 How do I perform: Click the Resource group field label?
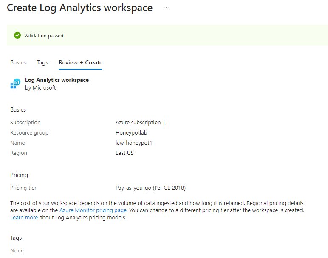[x=29, y=133]
